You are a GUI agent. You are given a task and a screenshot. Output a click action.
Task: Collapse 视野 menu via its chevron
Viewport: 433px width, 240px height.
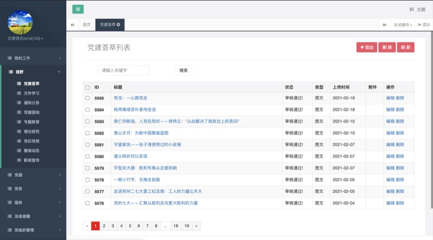tap(59, 72)
